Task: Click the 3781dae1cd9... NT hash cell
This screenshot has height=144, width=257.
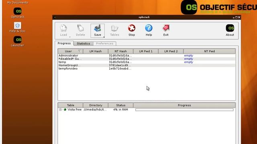Action: [x=120, y=65]
